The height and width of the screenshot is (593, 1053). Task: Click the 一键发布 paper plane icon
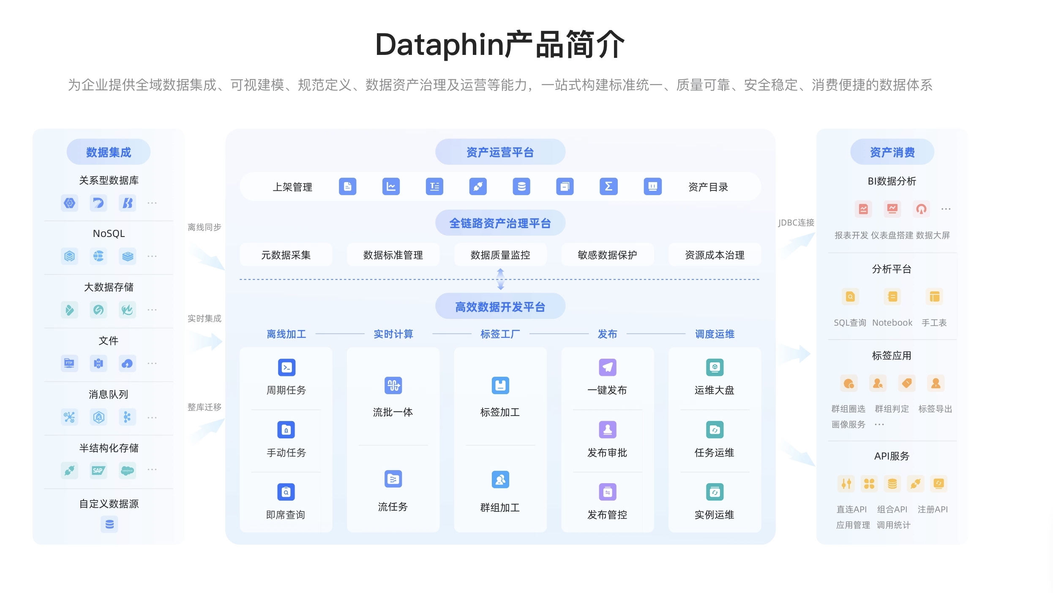(608, 367)
